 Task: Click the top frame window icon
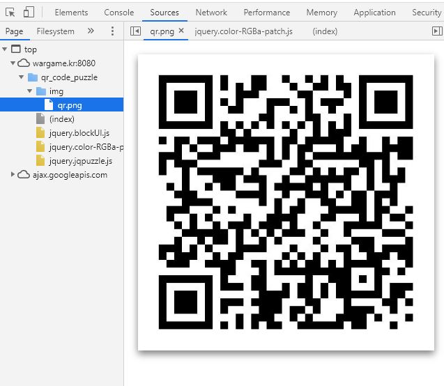(16, 49)
